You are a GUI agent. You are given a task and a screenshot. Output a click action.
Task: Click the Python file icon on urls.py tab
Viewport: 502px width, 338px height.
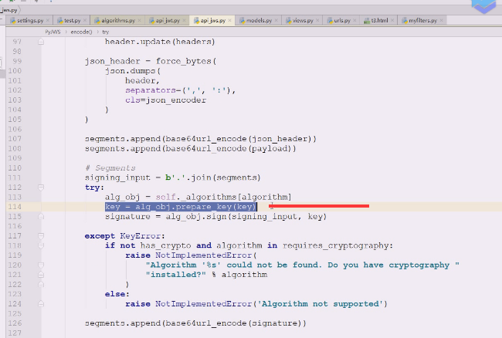[x=330, y=21]
